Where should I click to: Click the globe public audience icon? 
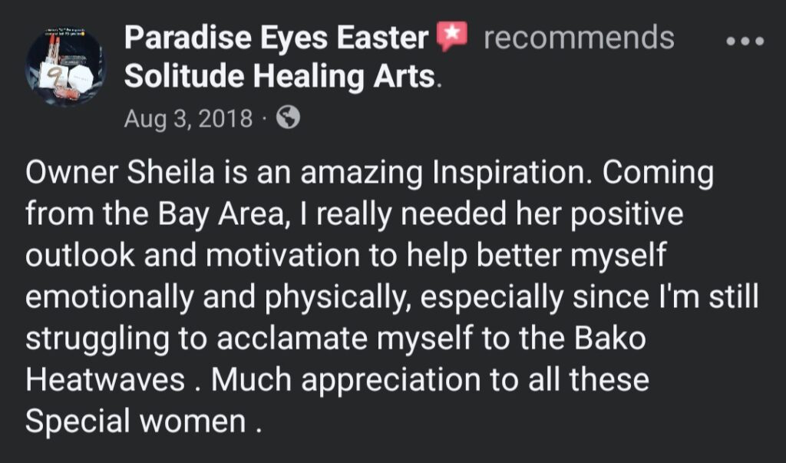click(x=289, y=117)
